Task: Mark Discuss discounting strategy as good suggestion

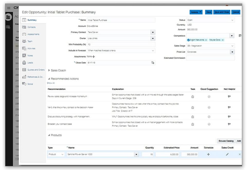Action: pos(209,117)
